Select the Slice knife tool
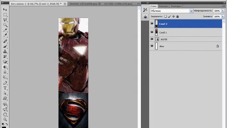 click(5, 30)
